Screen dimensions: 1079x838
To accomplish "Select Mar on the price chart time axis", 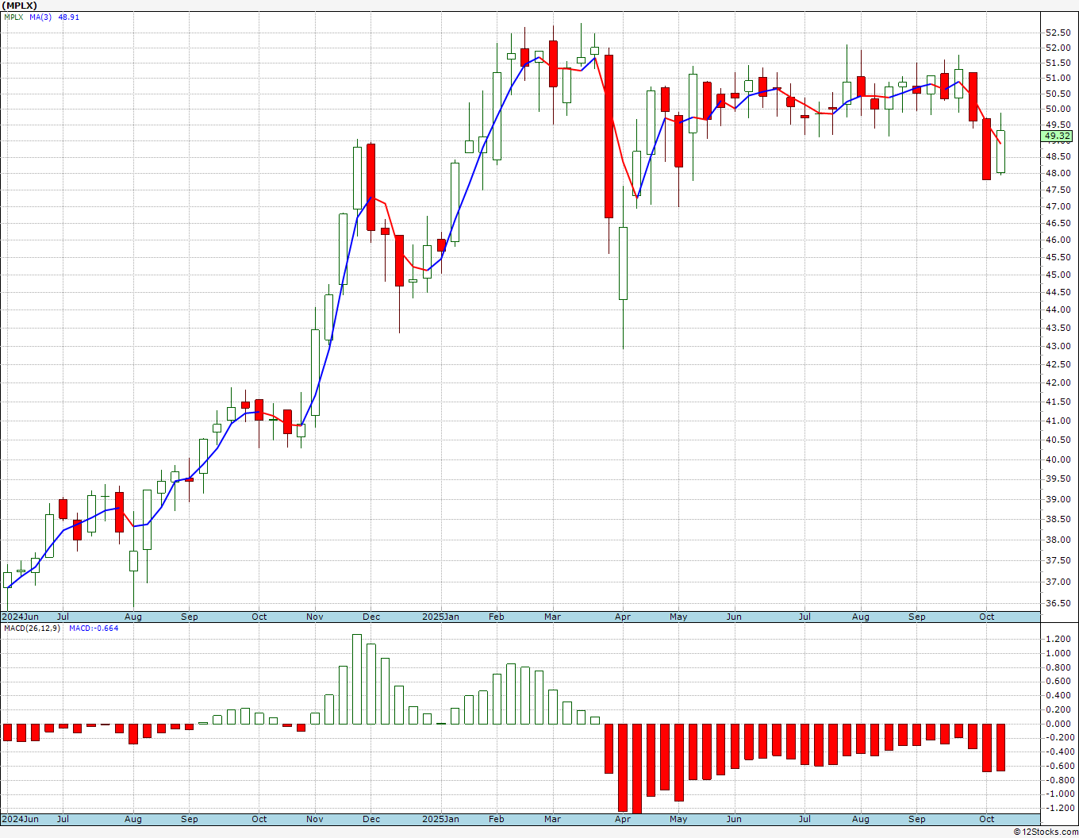I will pyautogui.click(x=552, y=617).
